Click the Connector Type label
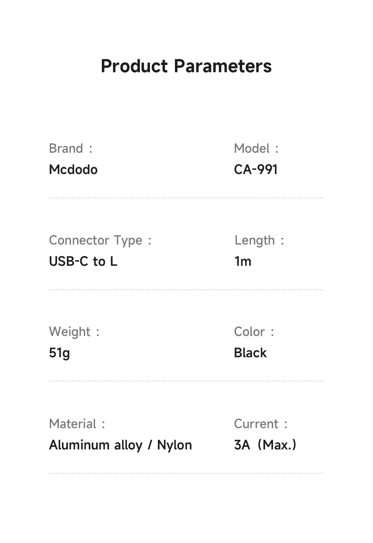 96,240
